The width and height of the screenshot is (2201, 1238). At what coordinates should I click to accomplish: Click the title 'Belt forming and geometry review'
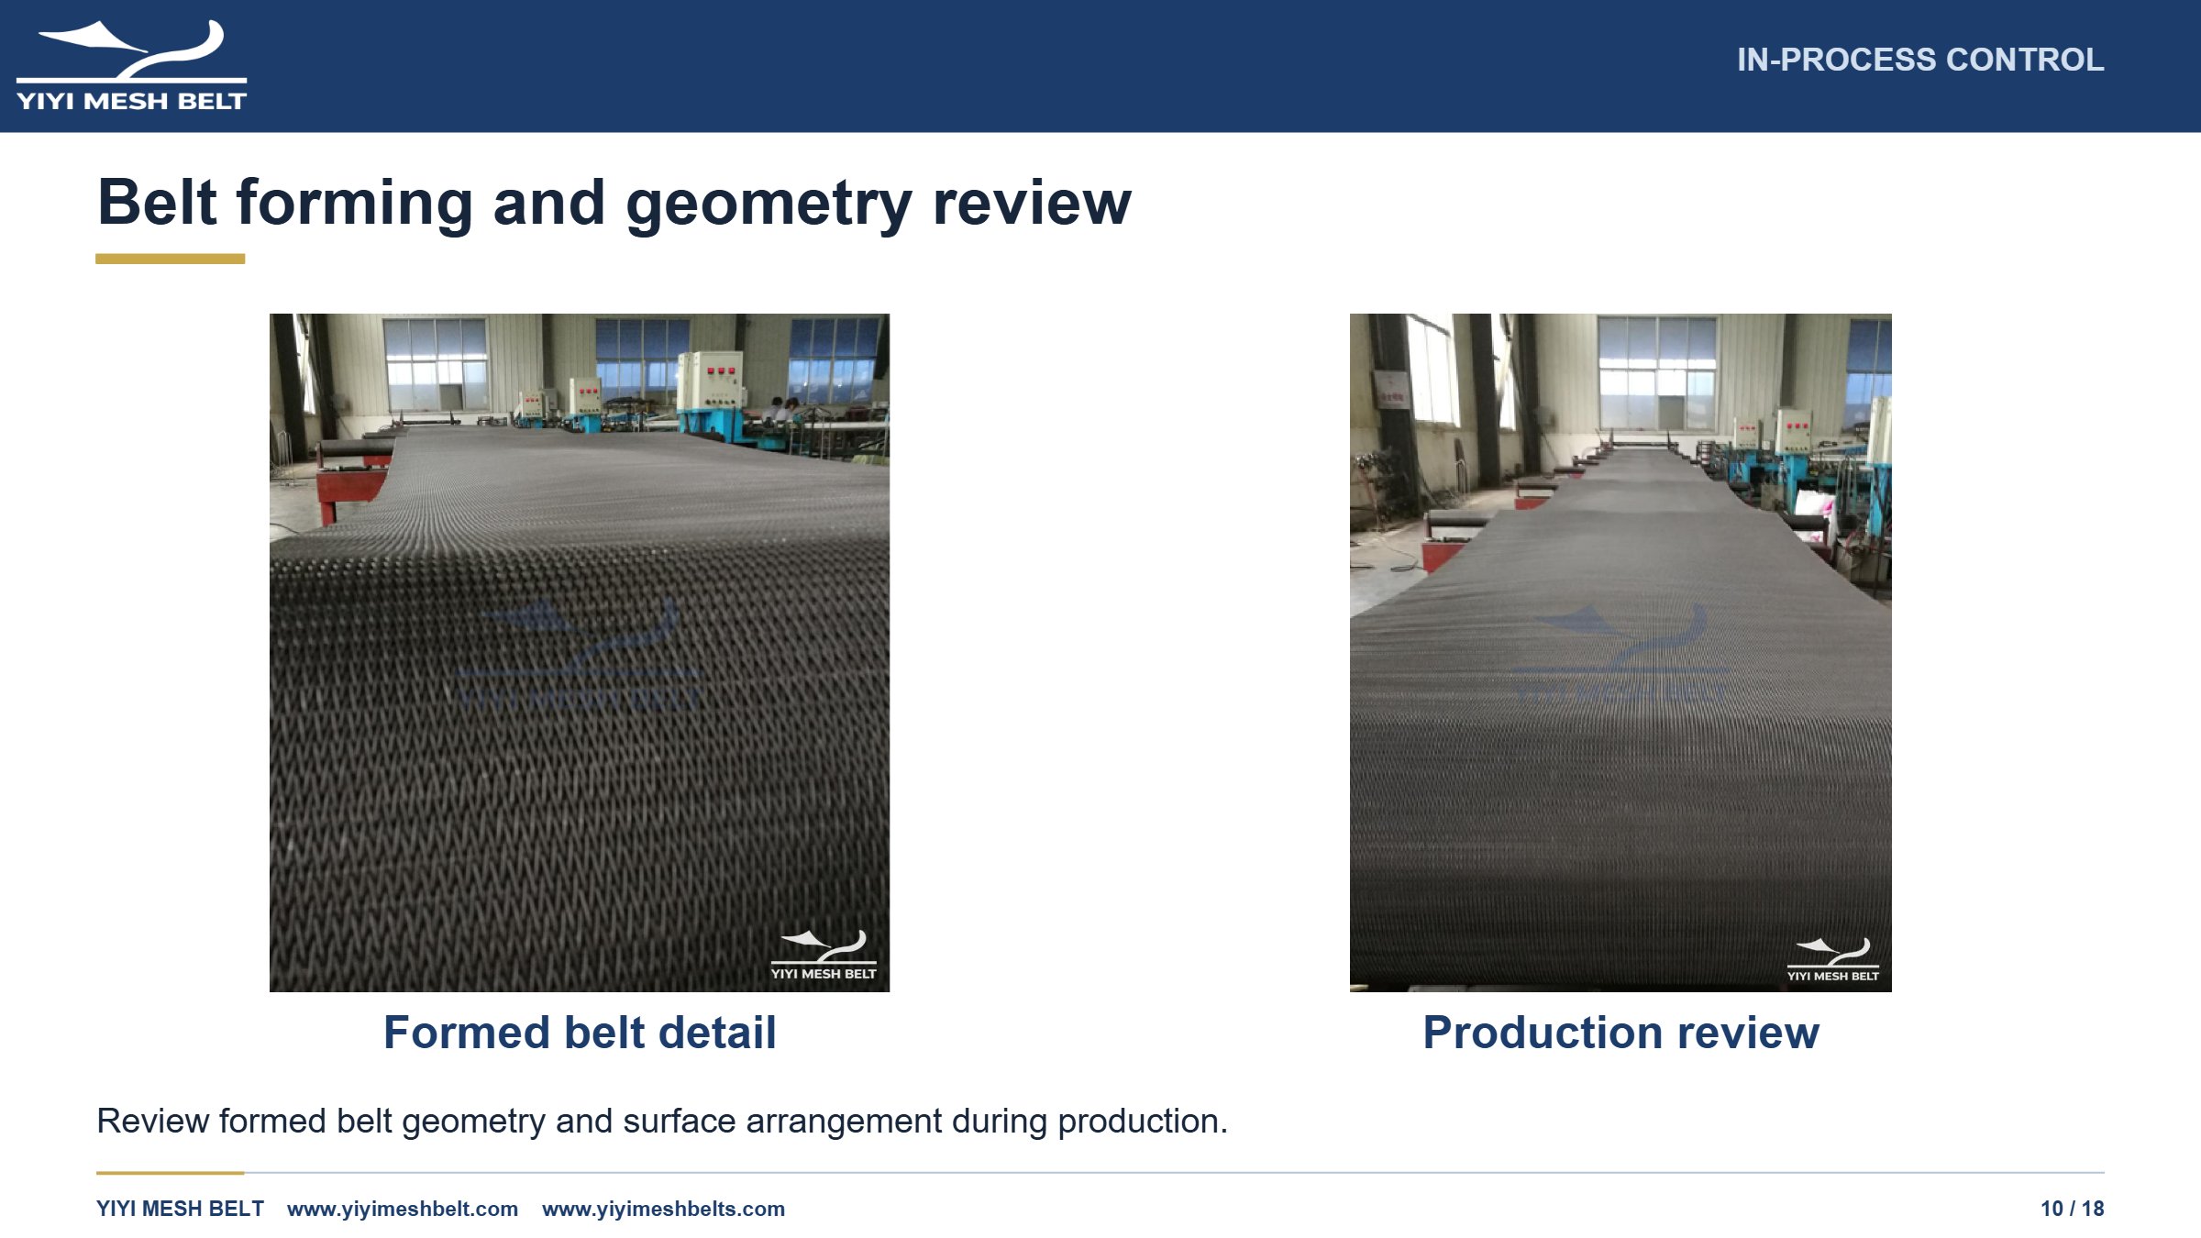coord(614,203)
